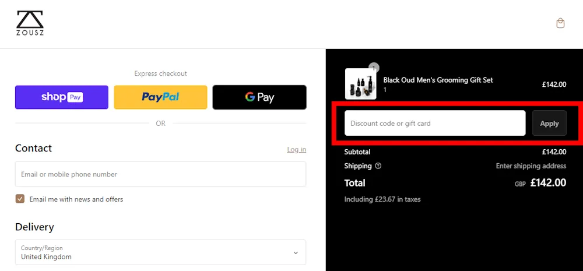Screen dimensions: 583x271
Task: Click the Discount code or gift card field
Action: [435, 123]
